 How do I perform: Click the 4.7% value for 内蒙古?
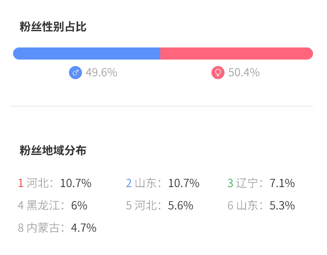[84, 228]
